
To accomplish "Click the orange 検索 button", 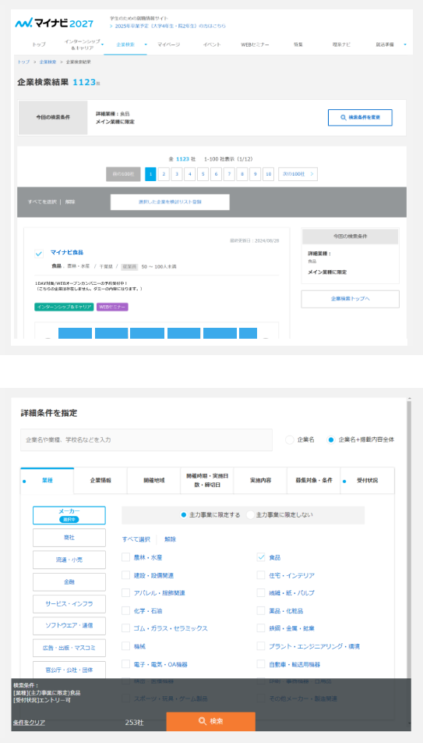I will tap(210, 721).
